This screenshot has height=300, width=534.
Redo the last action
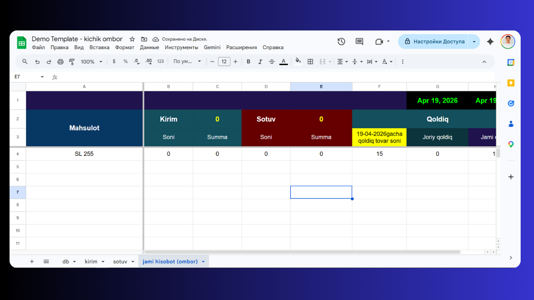(49, 62)
